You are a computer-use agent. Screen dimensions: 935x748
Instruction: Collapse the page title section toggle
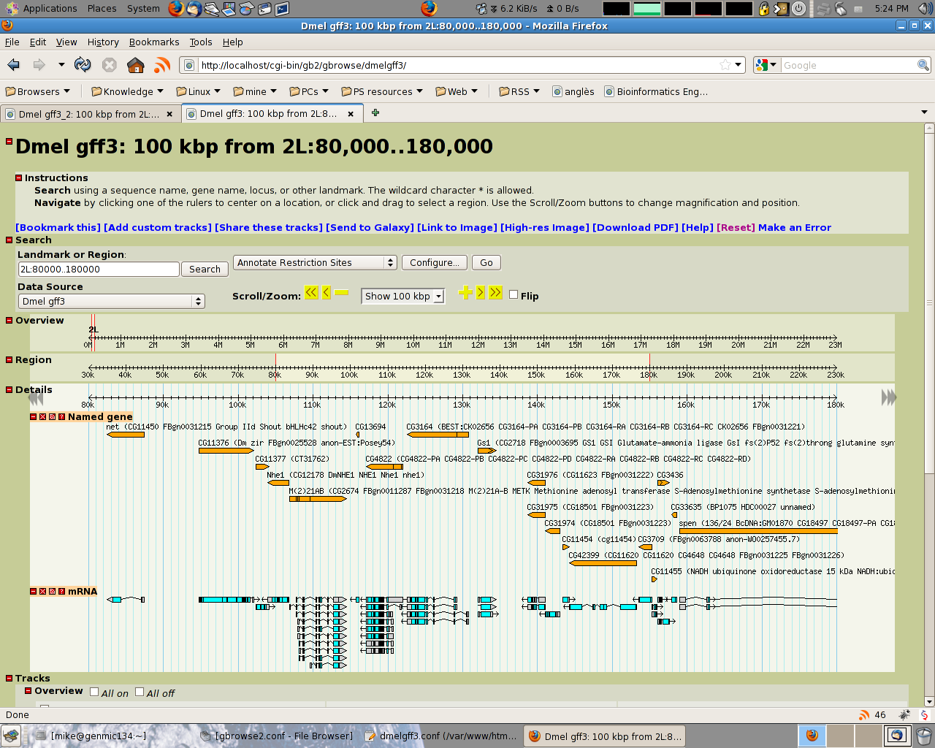[x=9, y=141]
